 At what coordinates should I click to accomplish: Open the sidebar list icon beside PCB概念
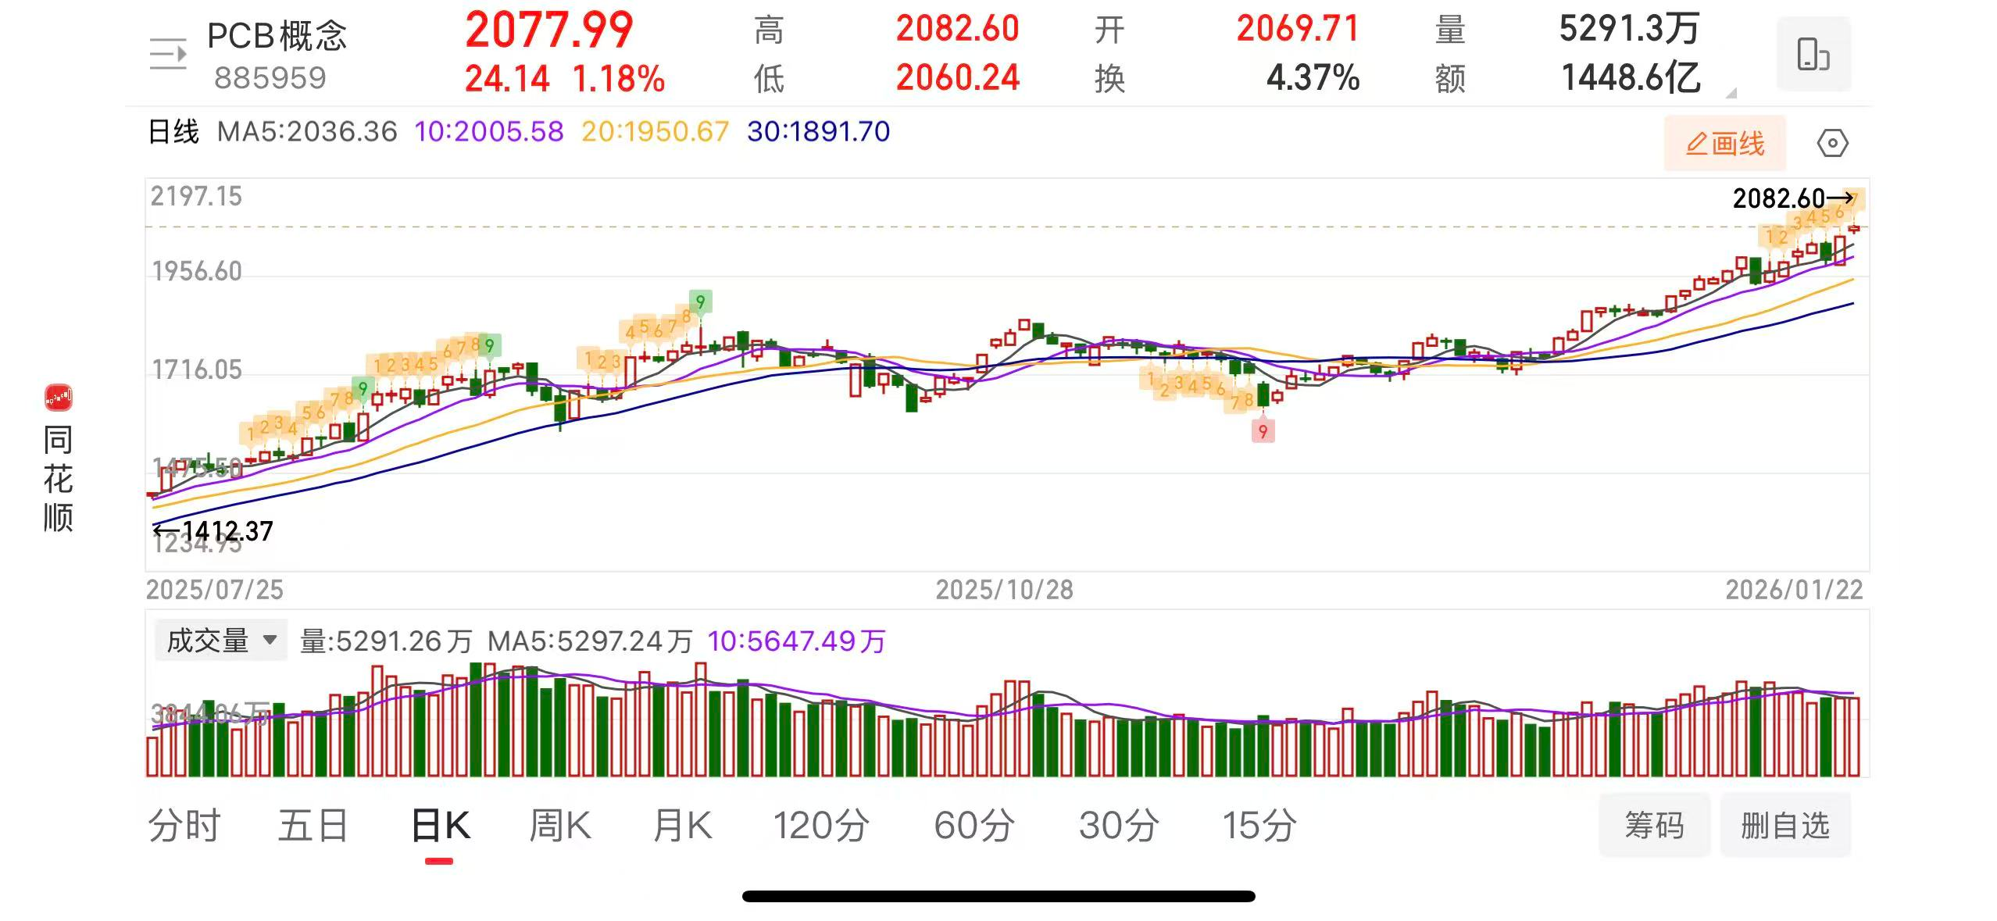[166, 53]
